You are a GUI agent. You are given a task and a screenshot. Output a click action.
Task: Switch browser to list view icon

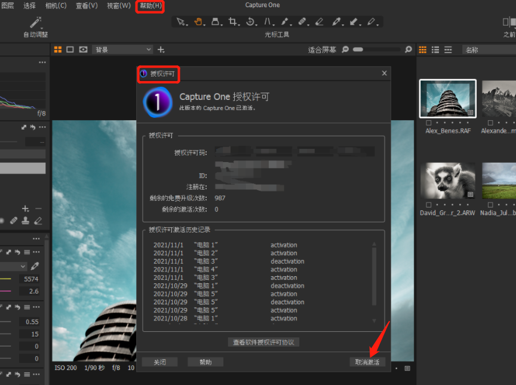click(435, 50)
